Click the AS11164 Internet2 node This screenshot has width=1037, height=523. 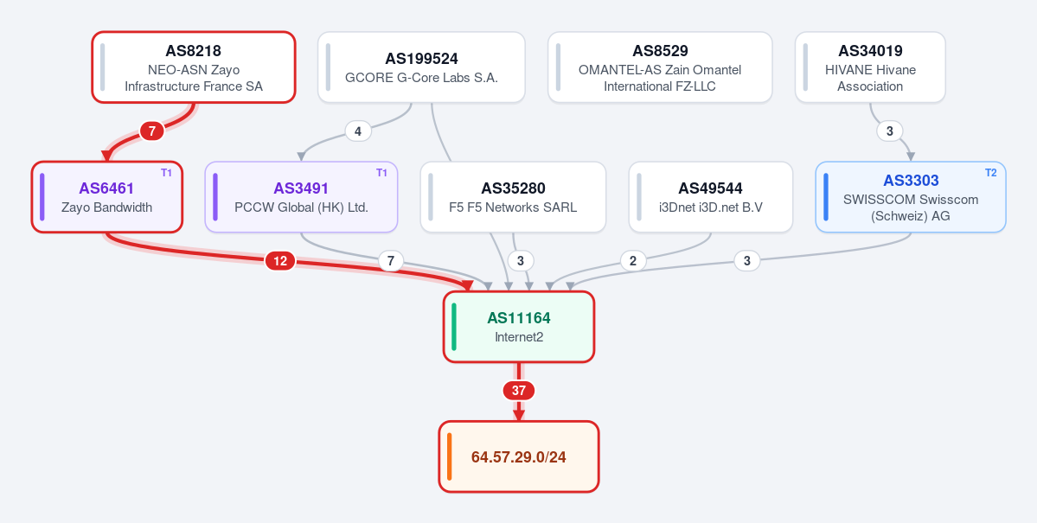coord(519,327)
